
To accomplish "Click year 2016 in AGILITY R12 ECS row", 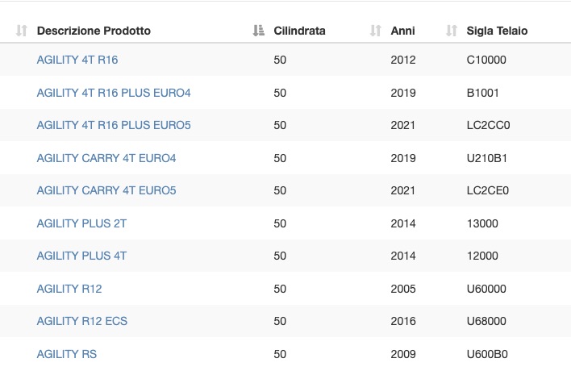I will [x=403, y=321].
